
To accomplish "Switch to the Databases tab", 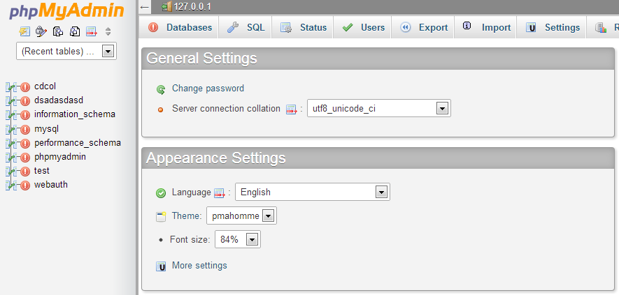I will coord(180,27).
